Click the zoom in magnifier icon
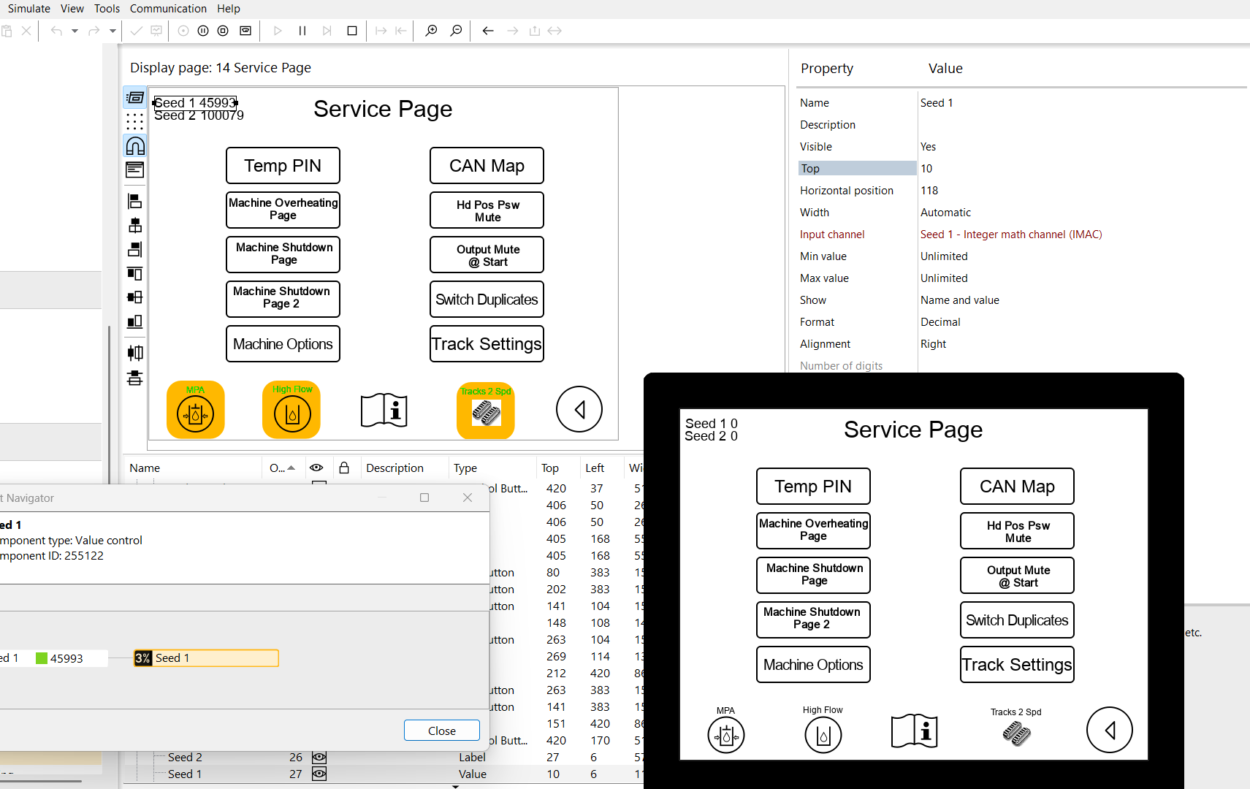The image size is (1250, 789). (431, 31)
